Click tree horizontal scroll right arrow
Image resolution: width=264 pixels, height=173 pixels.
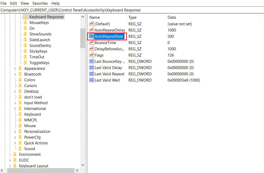point(77,170)
